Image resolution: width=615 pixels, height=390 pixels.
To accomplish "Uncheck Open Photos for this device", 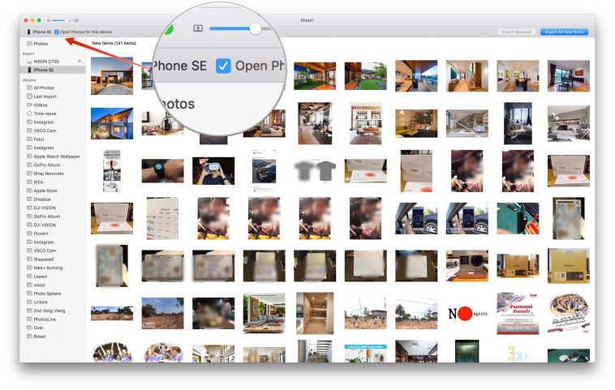I will click(56, 32).
